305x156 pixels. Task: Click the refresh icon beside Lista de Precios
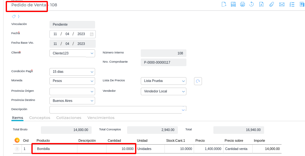point(198,81)
